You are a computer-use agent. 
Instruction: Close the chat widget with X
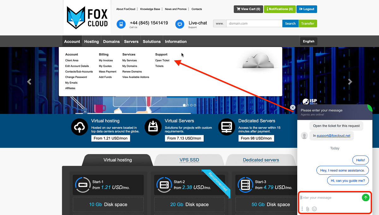[293, 107]
